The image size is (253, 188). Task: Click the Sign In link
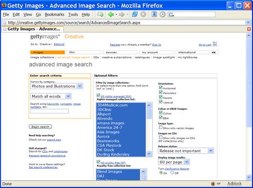click(156, 45)
